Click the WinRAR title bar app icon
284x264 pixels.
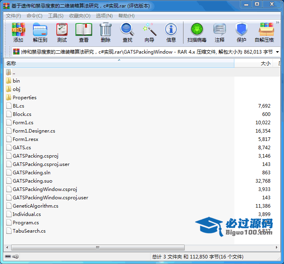coord(6,6)
